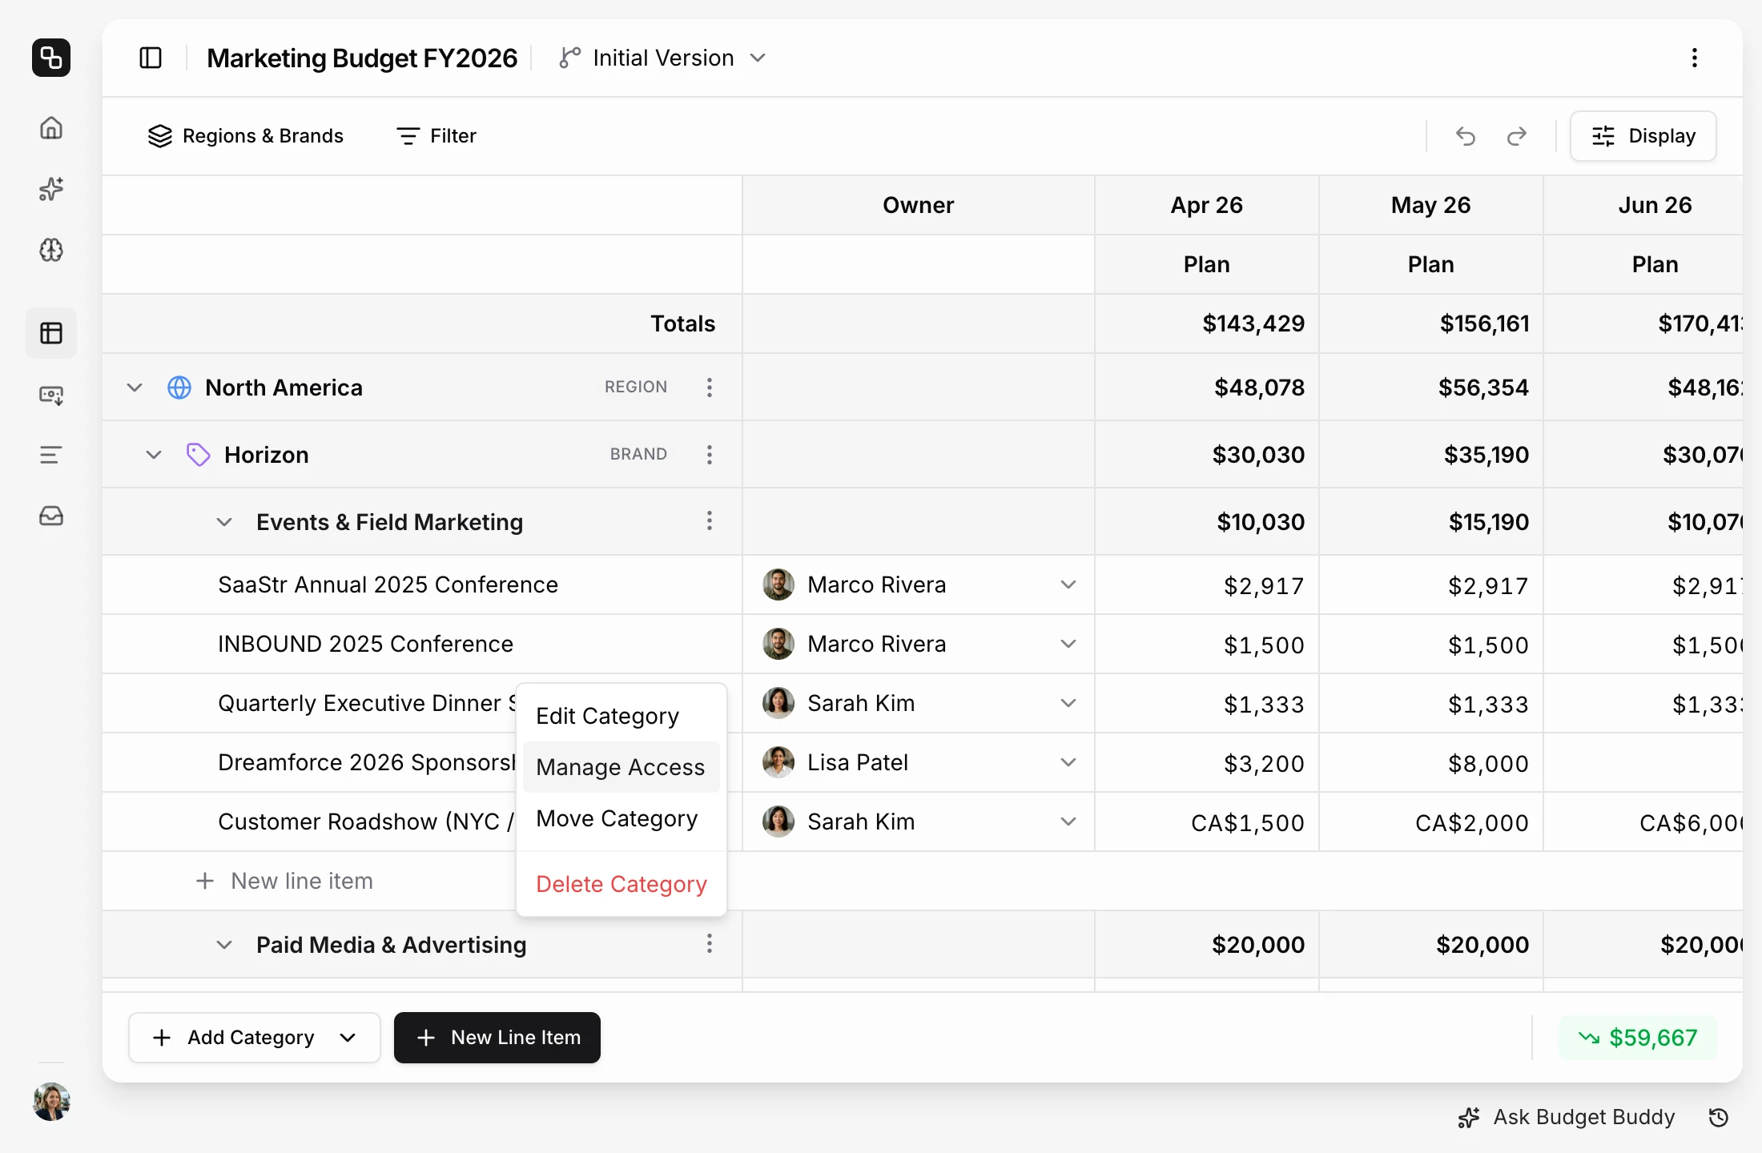Open owner dropdown for SaaStr Annual row

1068,585
